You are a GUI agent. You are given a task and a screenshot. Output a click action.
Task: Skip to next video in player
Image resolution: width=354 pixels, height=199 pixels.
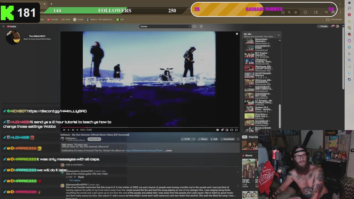pyautogui.click(x=73, y=130)
